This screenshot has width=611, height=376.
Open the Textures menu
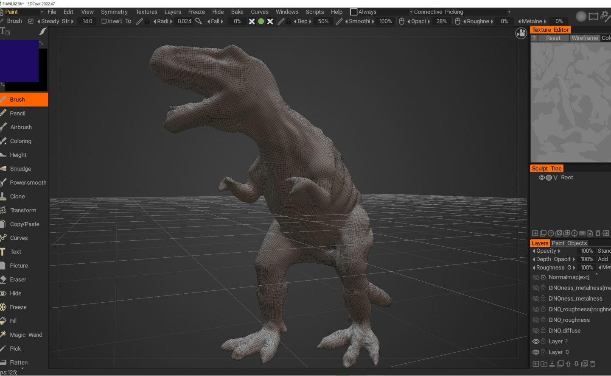pos(146,12)
